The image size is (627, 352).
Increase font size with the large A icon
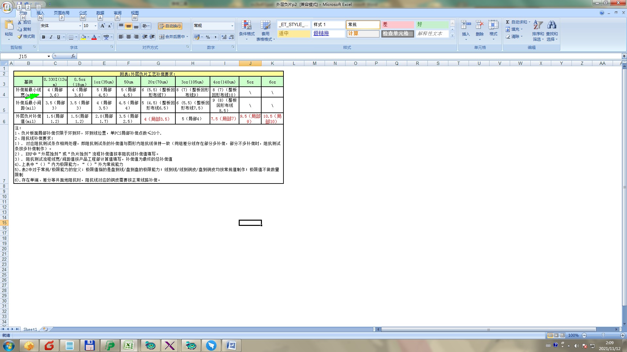click(103, 26)
